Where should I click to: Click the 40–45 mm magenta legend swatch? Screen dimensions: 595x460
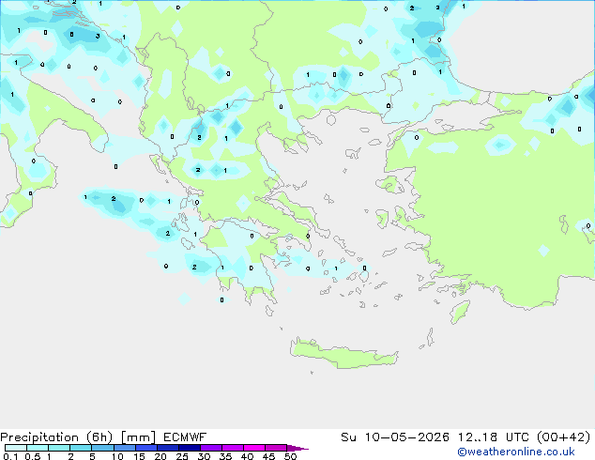(254, 448)
